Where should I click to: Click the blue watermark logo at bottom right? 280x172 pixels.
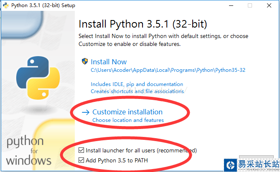pyautogui.click(x=229, y=164)
